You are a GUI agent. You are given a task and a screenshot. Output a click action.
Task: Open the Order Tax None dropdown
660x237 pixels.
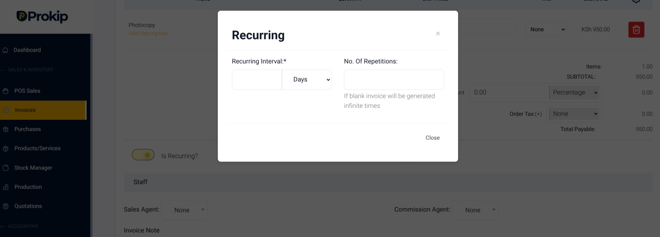(574, 114)
